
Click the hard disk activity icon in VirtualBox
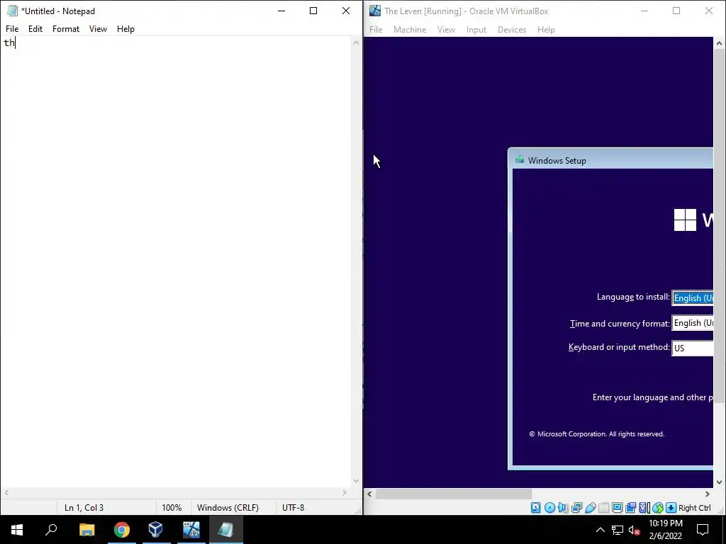pos(536,507)
